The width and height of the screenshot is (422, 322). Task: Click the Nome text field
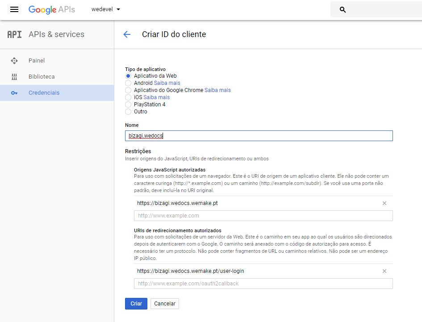pos(259,136)
